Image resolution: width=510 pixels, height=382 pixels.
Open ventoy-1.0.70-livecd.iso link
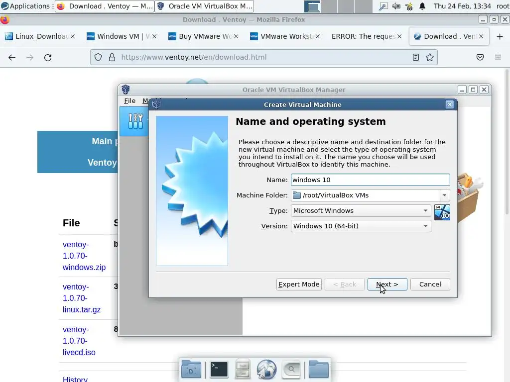[79, 341]
